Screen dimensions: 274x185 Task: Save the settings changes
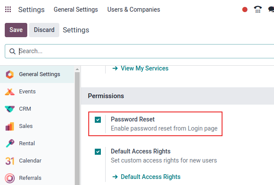coord(16,30)
